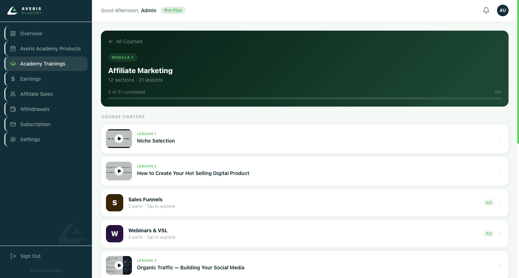The width and height of the screenshot is (519, 278).
Task: Click the COURSE CONTENT heading
Action: (123, 117)
